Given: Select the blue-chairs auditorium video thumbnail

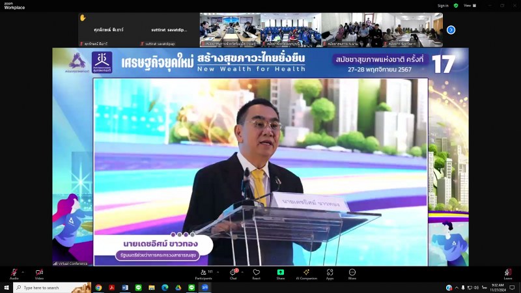Looking at the screenshot, I should tap(291, 30).
